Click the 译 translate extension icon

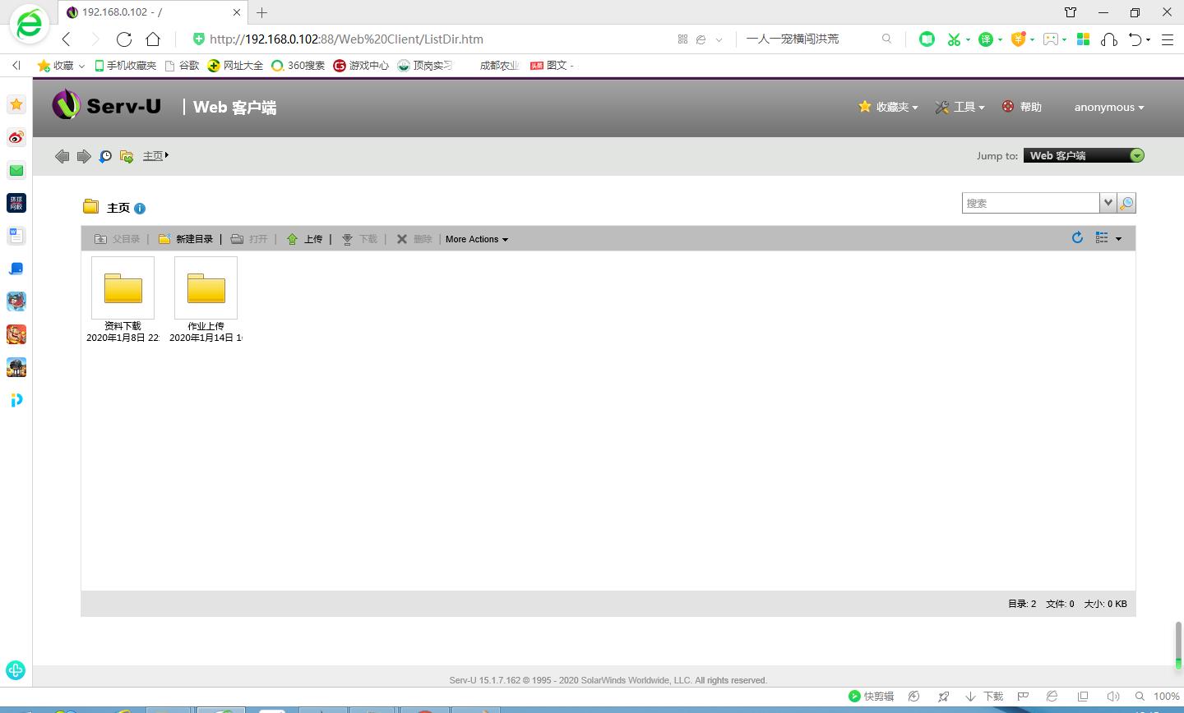coord(985,39)
